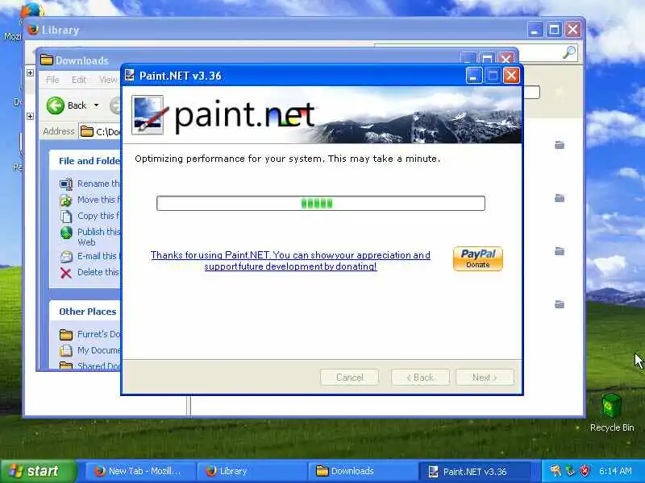Open the My Documents icon in Other Places

pos(66,351)
